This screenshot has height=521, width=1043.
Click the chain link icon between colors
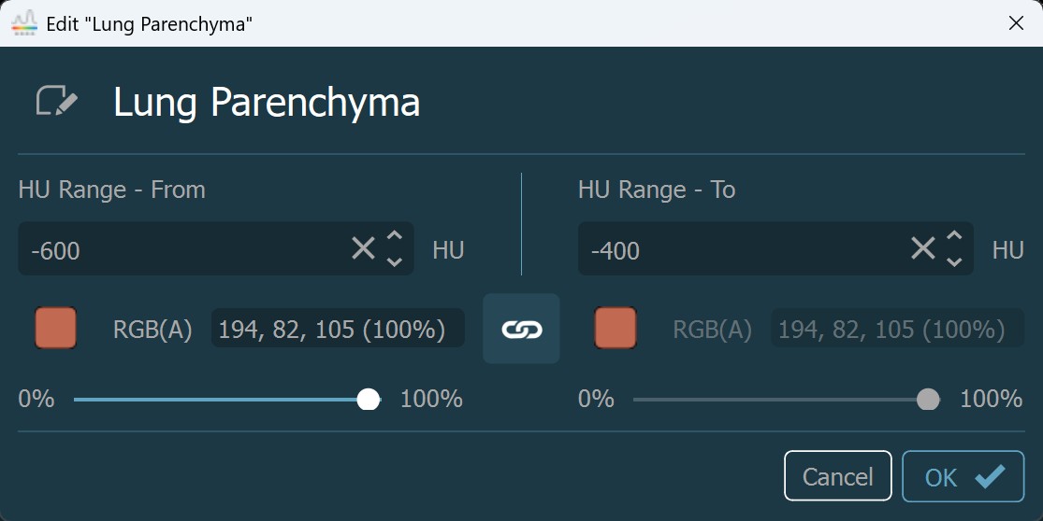click(521, 329)
